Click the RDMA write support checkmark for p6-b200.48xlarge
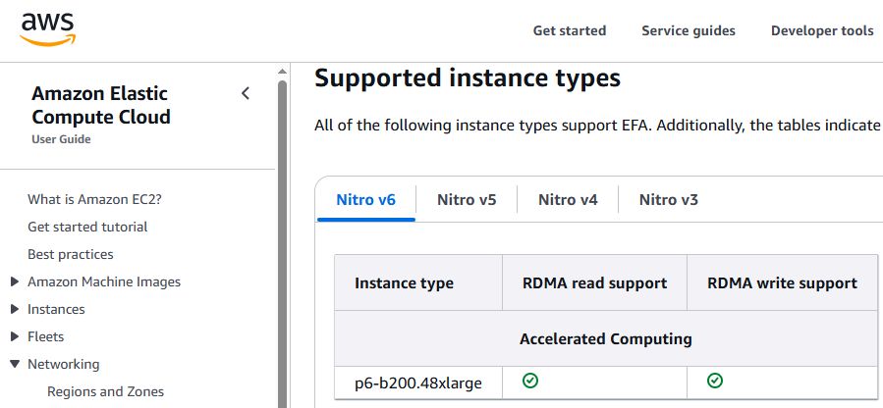Viewport: 883px width, 408px height. (715, 381)
